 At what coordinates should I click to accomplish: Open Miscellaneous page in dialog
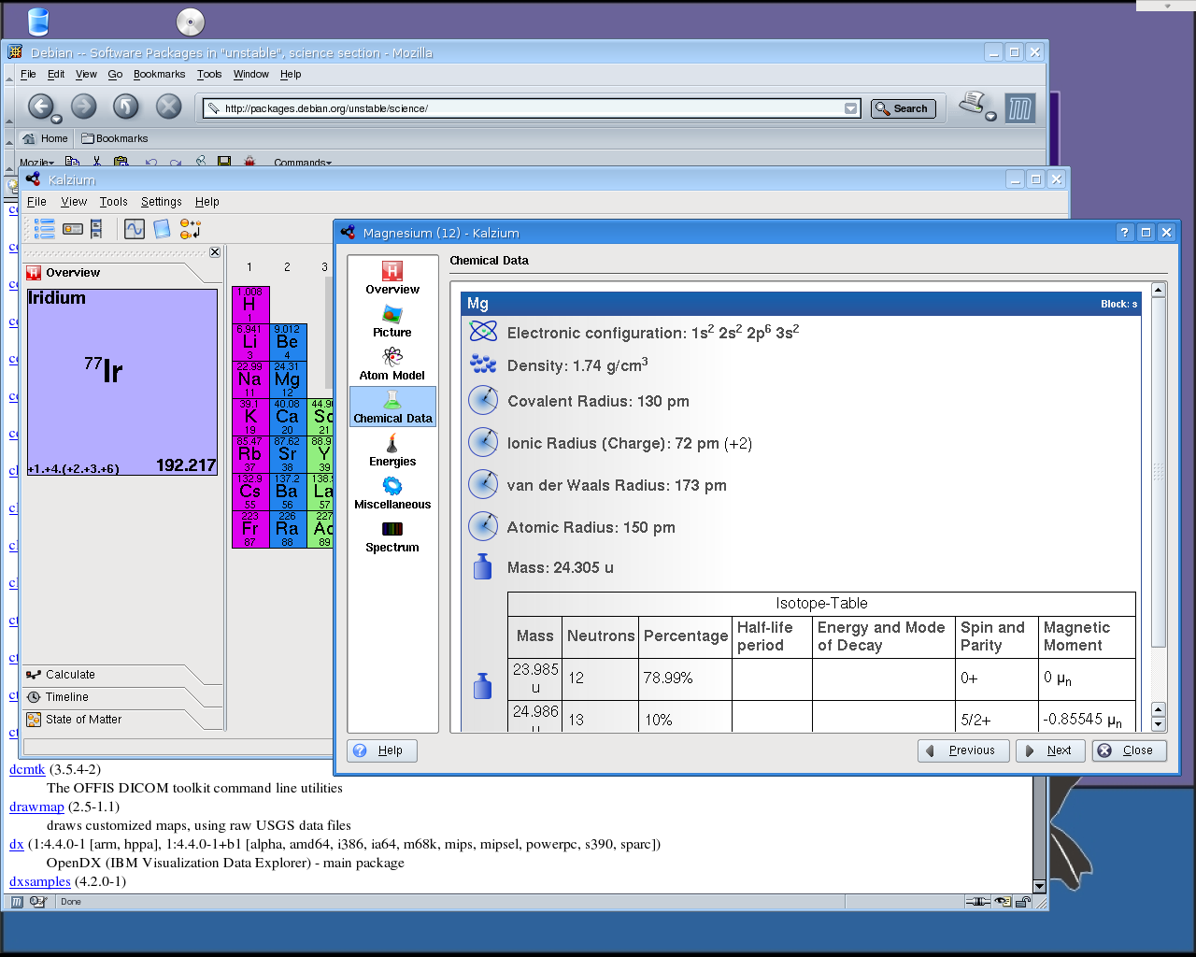tap(392, 493)
